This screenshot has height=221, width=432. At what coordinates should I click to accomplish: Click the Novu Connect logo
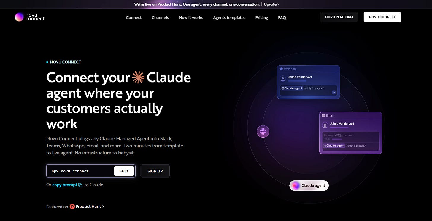click(x=30, y=17)
